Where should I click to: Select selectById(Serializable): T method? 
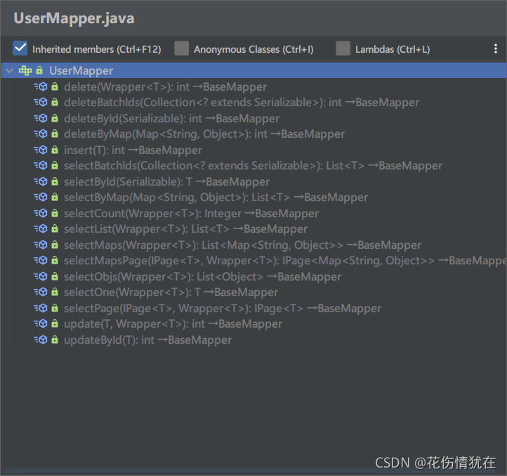click(x=166, y=181)
